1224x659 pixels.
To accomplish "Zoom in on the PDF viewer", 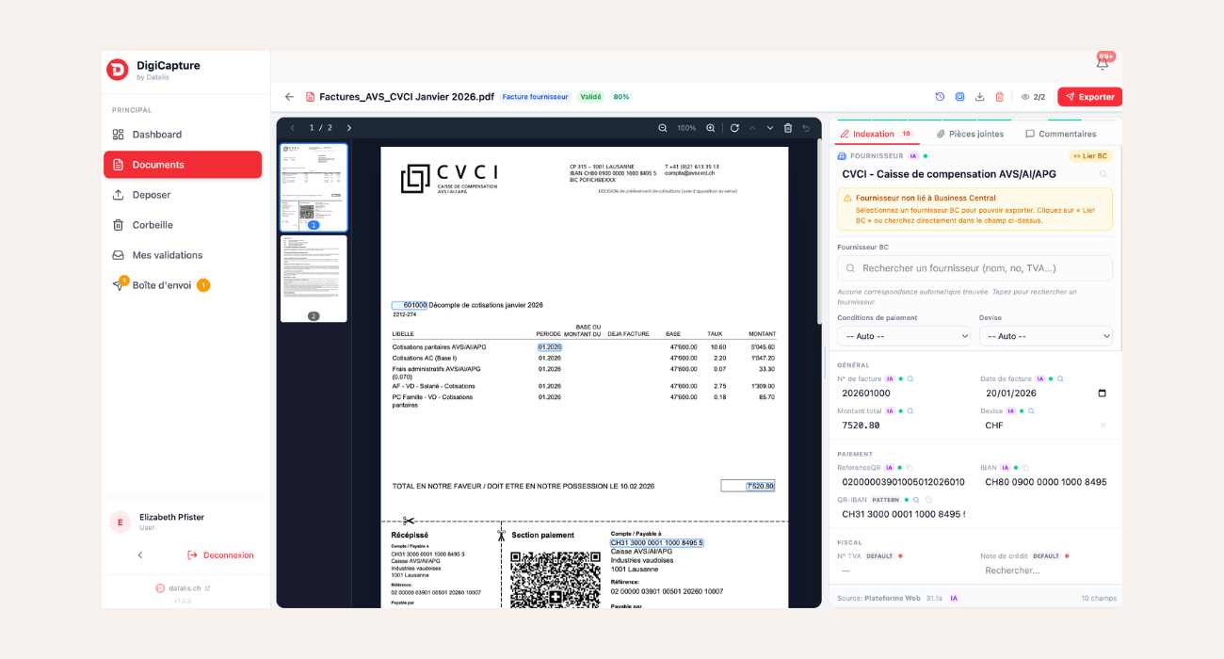I will pyautogui.click(x=711, y=128).
